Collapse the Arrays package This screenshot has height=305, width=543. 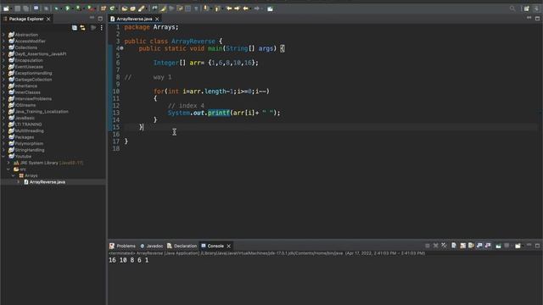14,175
